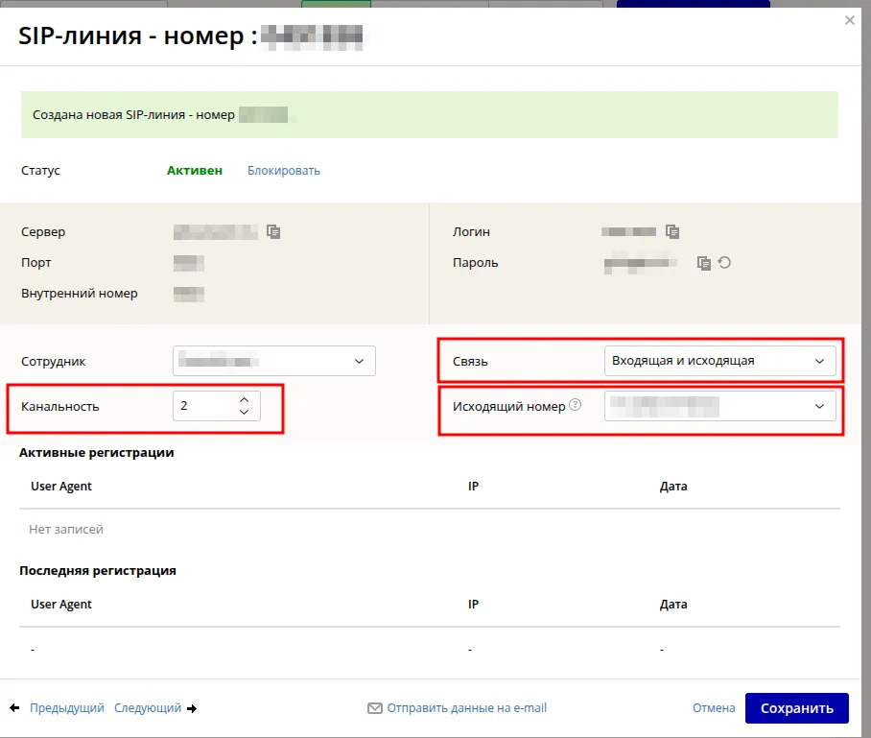Close the SIP-линия dialog window
This screenshot has width=871, height=738.
(x=849, y=20)
